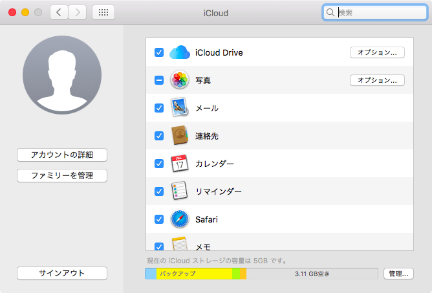
Task: Uncheck the Safari checkbox
Action: point(159,219)
